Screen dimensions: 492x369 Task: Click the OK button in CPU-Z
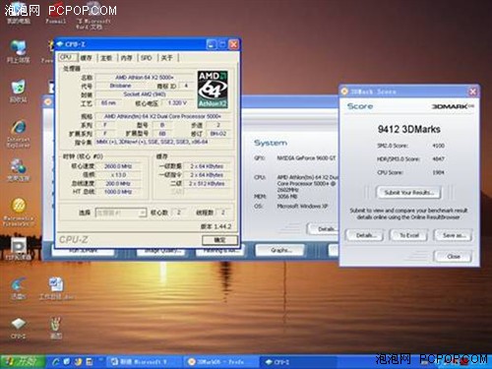click(219, 240)
